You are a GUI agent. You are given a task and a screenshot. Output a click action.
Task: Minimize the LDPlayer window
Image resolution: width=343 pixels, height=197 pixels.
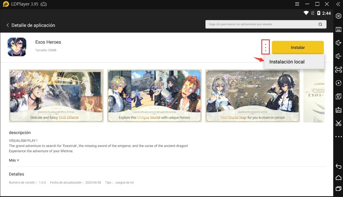pyautogui.click(x=307, y=4)
